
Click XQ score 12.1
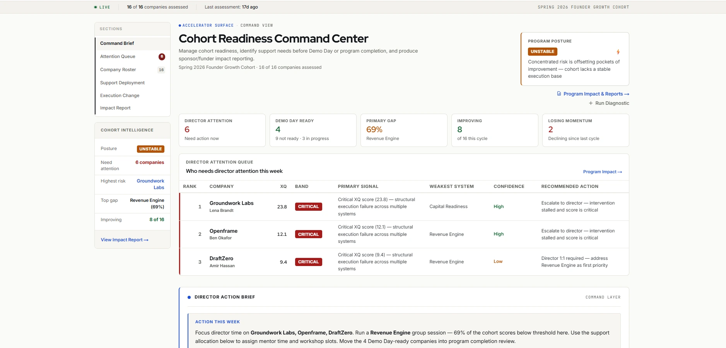coord(282,234)
